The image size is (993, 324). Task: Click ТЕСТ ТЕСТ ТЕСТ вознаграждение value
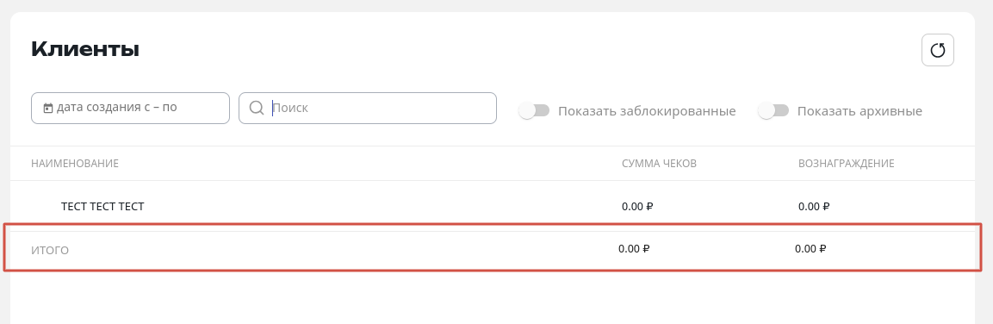coord(814,206)
